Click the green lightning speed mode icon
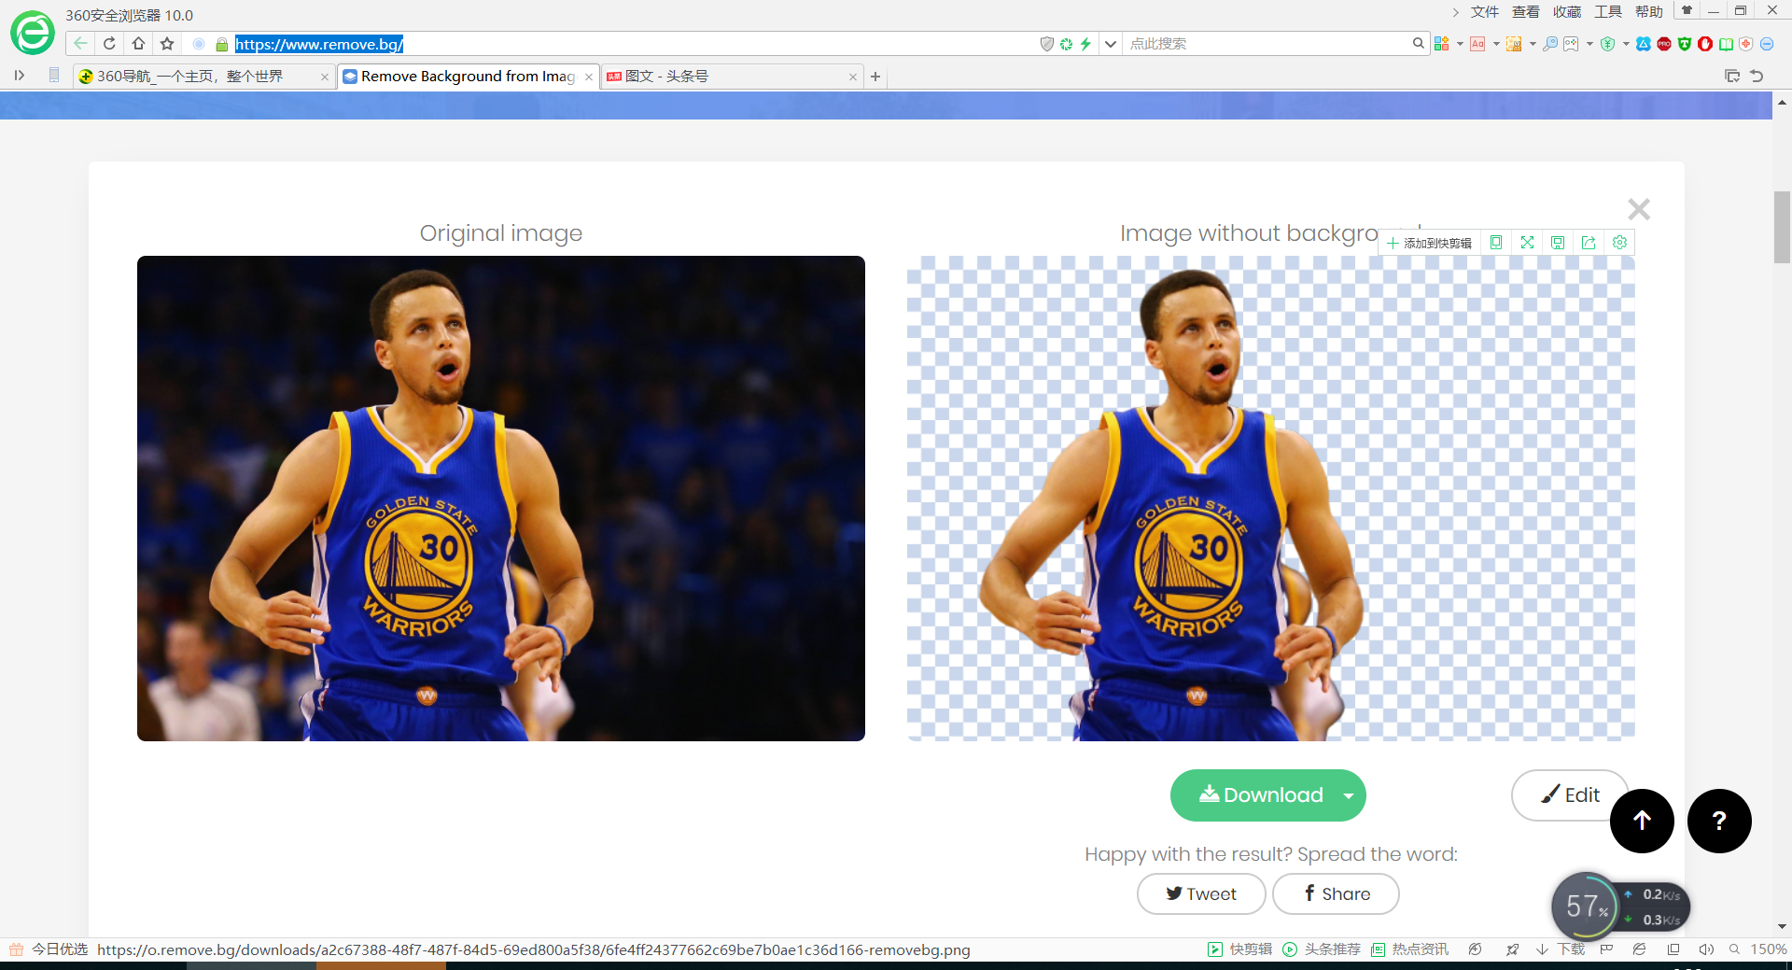 pos(1085,44)
